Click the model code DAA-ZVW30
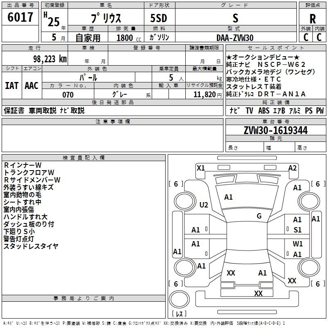The width and height of the screenshot is (328, 328). (x=235, y=38)
